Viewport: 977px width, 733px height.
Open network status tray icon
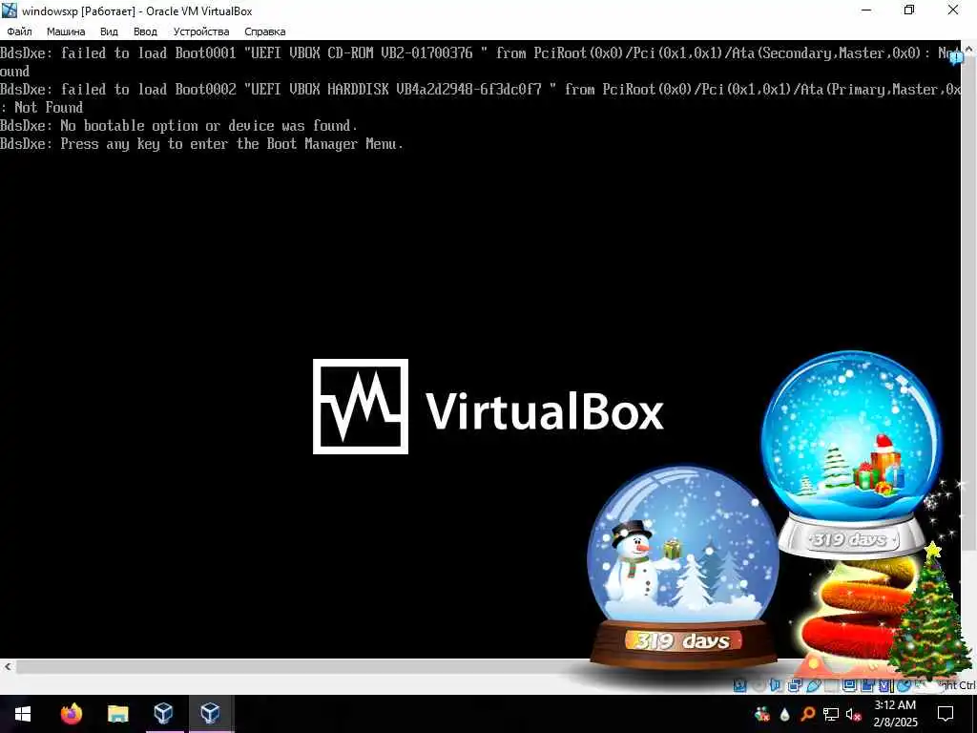point(831,714)
